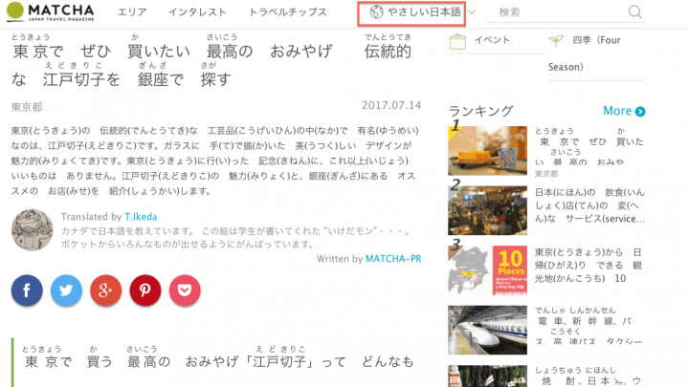Open ranking number 2 restaurant thumbnail
Screen dimensions: 689x387
(x=487, y=210)
